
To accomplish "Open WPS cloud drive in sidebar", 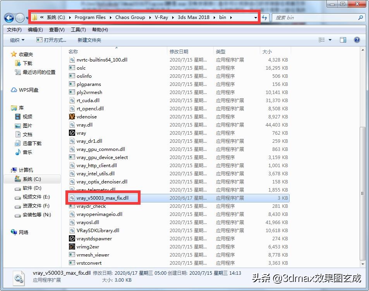I will point(24,90).
